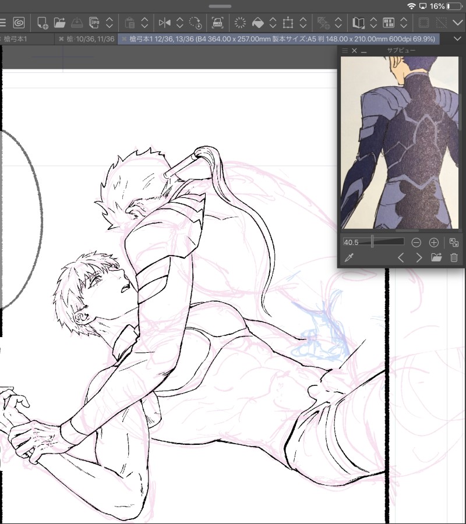Open the hamburger main menu in toolbar
466x524 pixels.
coord(2,23)
